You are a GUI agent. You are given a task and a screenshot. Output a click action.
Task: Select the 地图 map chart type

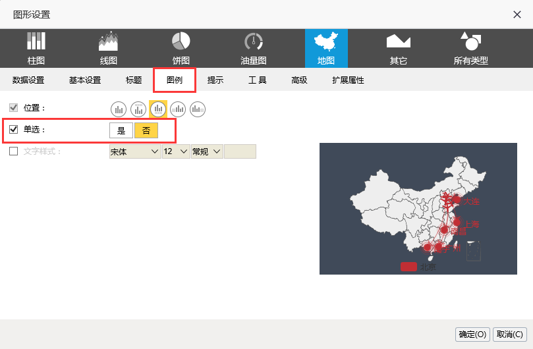click(x=326, y=48)
